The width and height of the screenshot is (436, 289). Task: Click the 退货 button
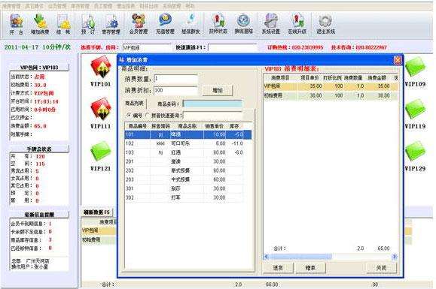point(278,268)
